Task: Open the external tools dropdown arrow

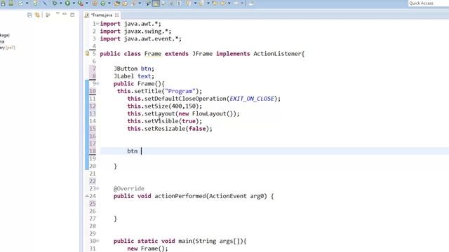Action: pos(87,3)
